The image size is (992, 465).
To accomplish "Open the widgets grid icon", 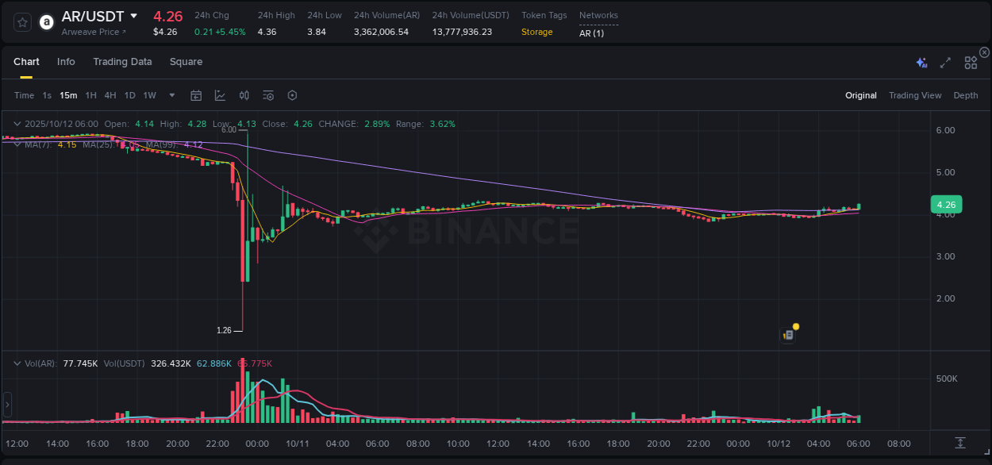I will pyautogui.click(x=971, y=63).
